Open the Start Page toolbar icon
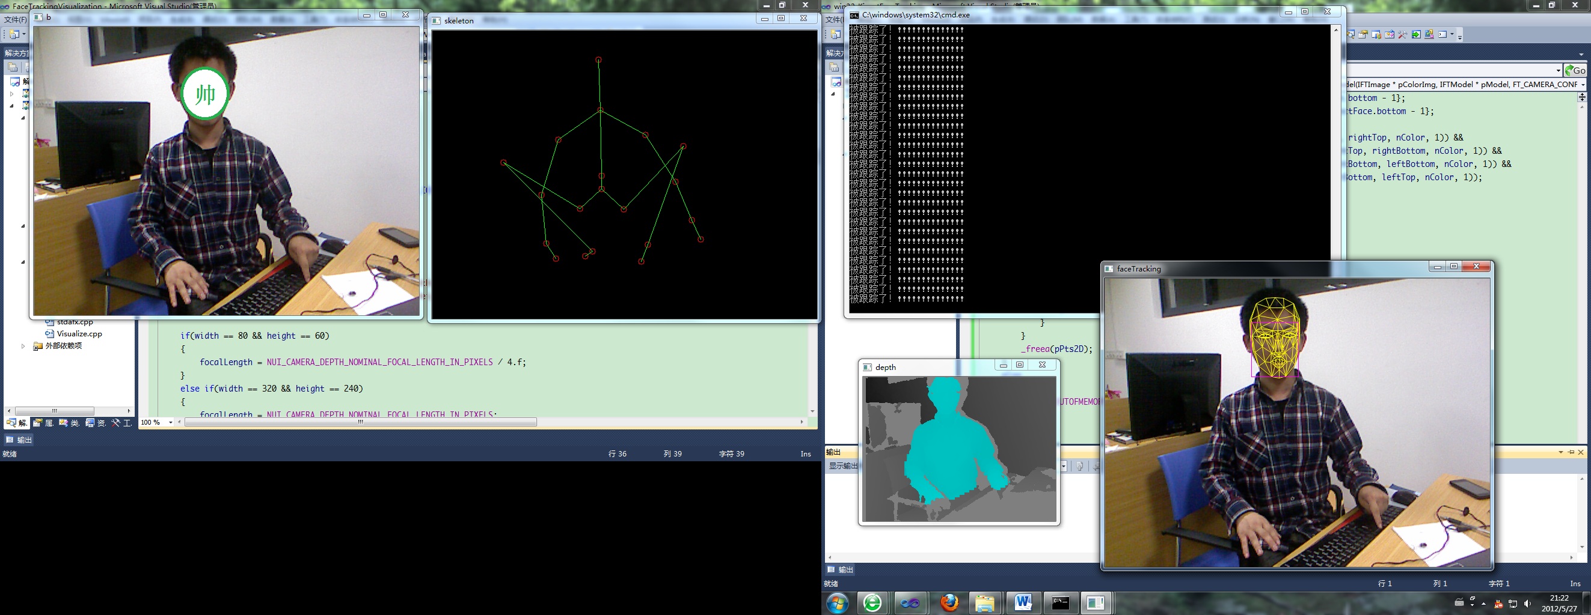The height and width of the screenshot is (615, 1591). pyautogui.click(x=1415, y=35)
